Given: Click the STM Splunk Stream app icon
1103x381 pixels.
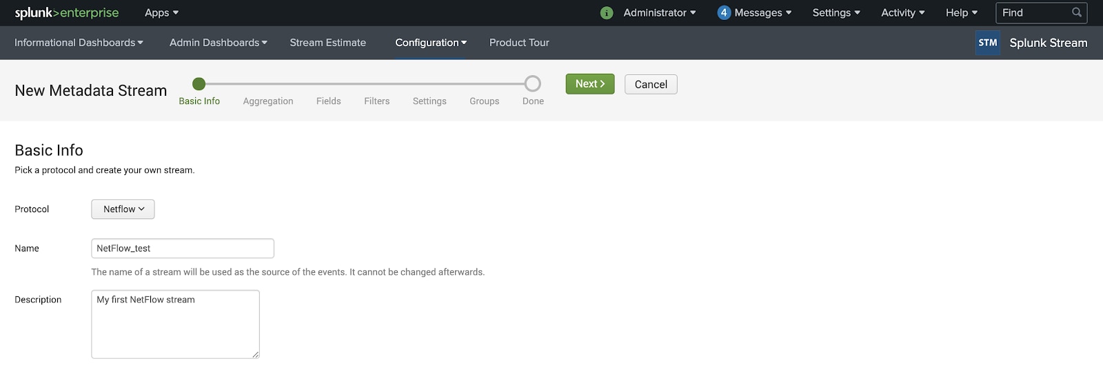Looking at the screenshot, I should click(x=988, y=43).
